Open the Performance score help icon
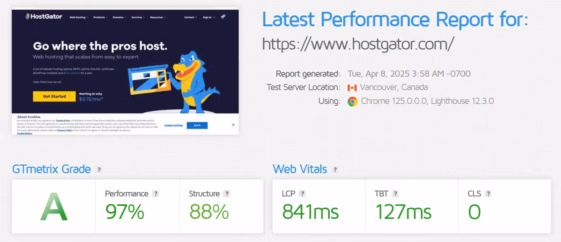The image size is (561, 242). 156,194
